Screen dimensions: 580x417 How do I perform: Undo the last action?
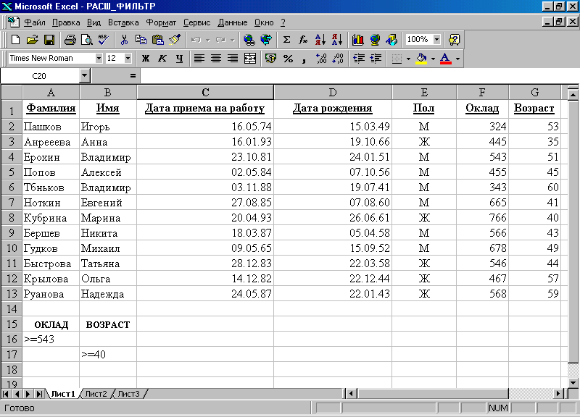point(196,40)
